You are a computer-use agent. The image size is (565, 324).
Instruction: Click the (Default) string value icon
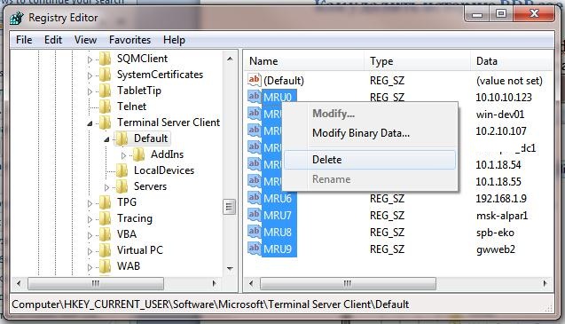(x=255, y=80)
